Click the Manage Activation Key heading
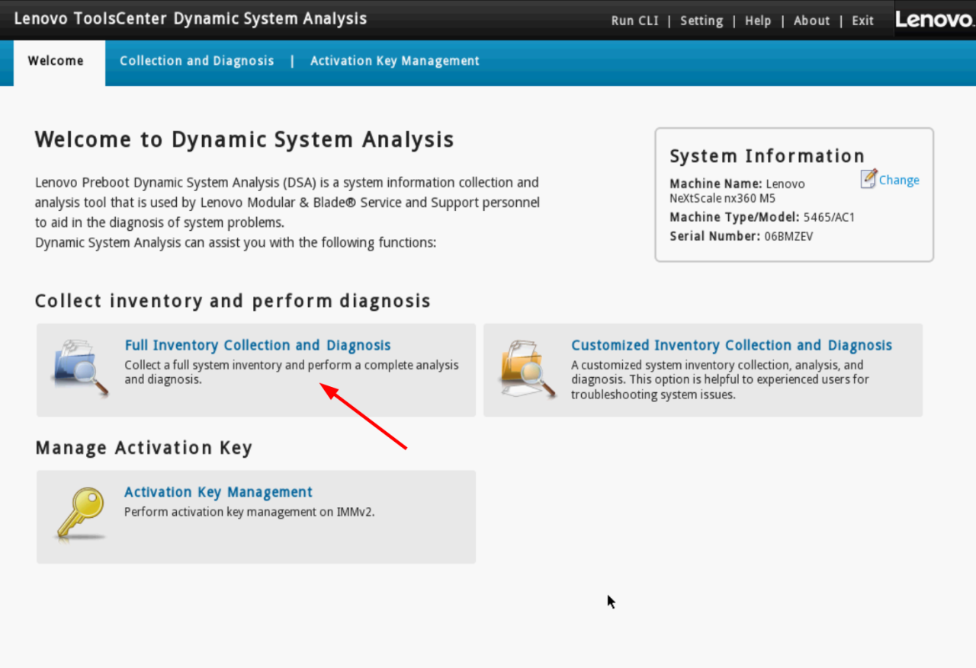The width and height of the screenshot is (976, 668). pyautogui.click(x=143, y=448)
